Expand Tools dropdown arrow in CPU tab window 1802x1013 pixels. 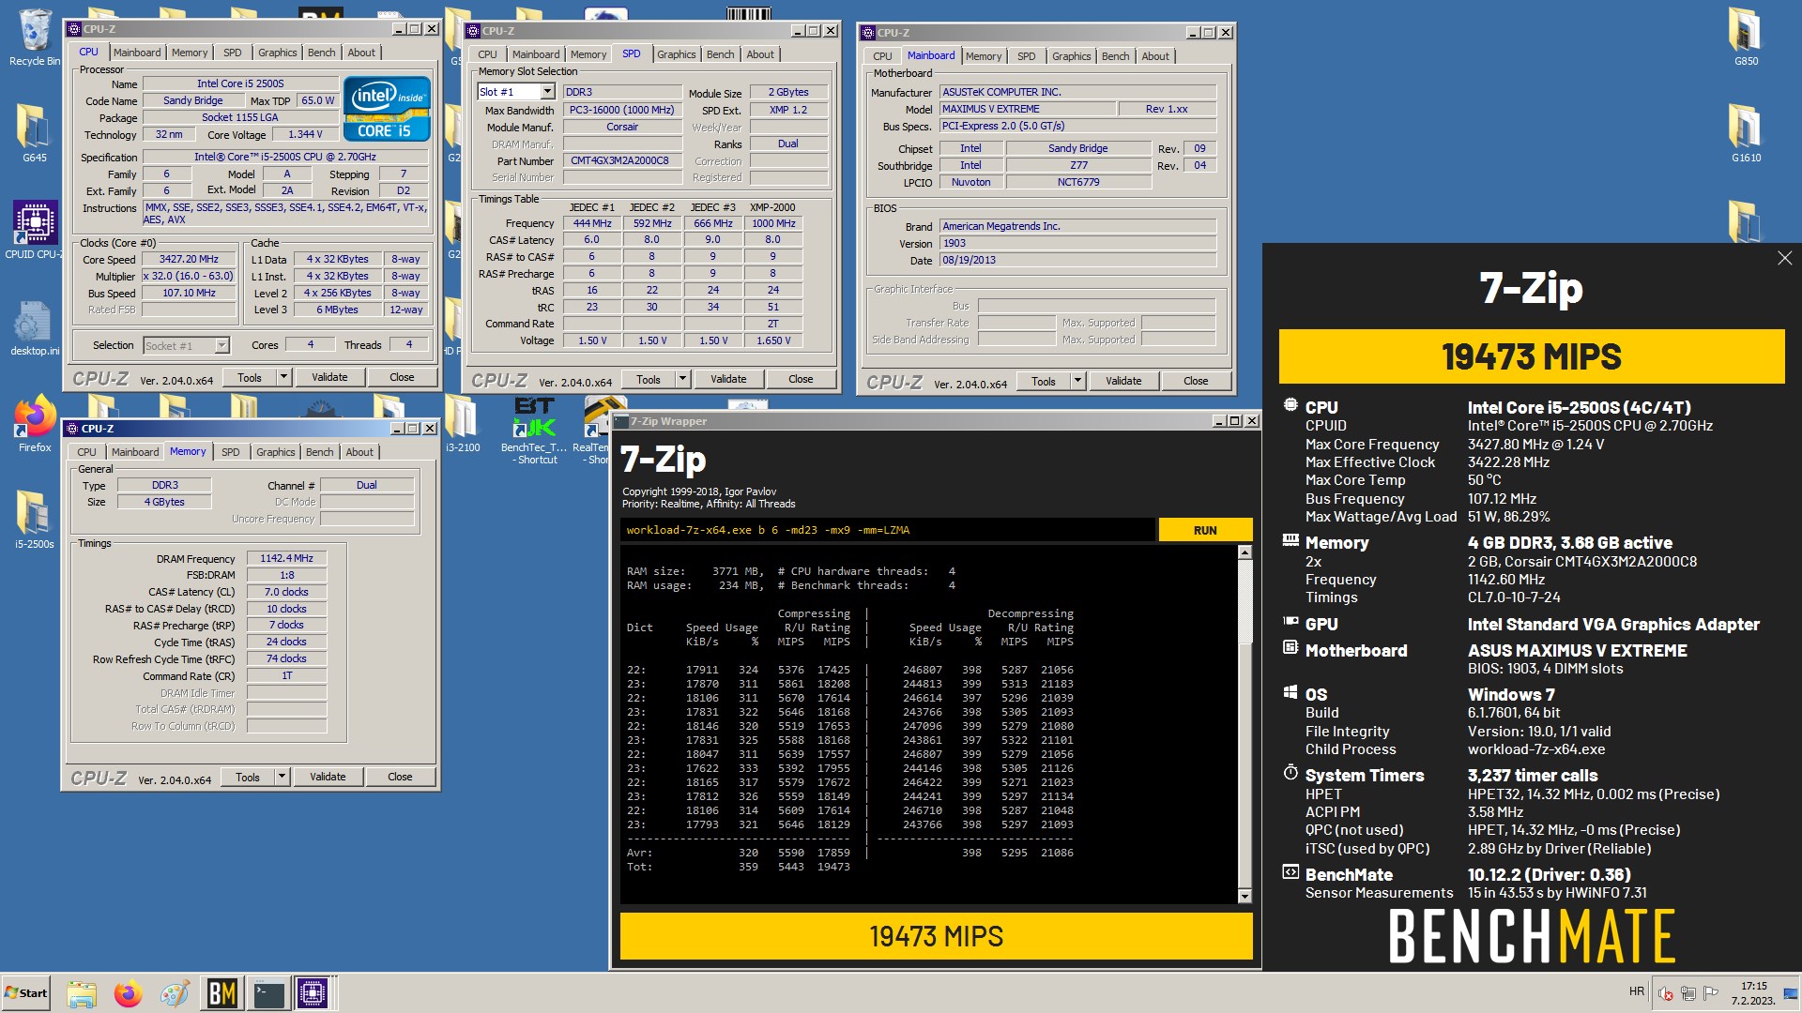click(283, 377)
